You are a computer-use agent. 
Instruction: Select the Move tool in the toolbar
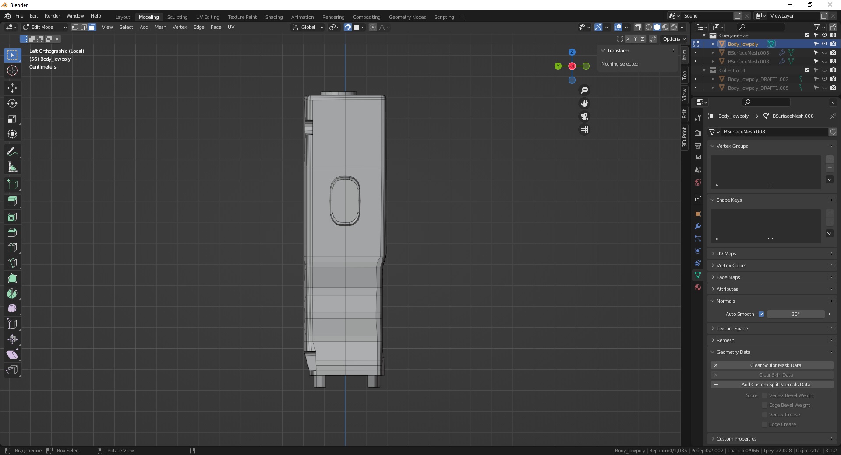12,88
